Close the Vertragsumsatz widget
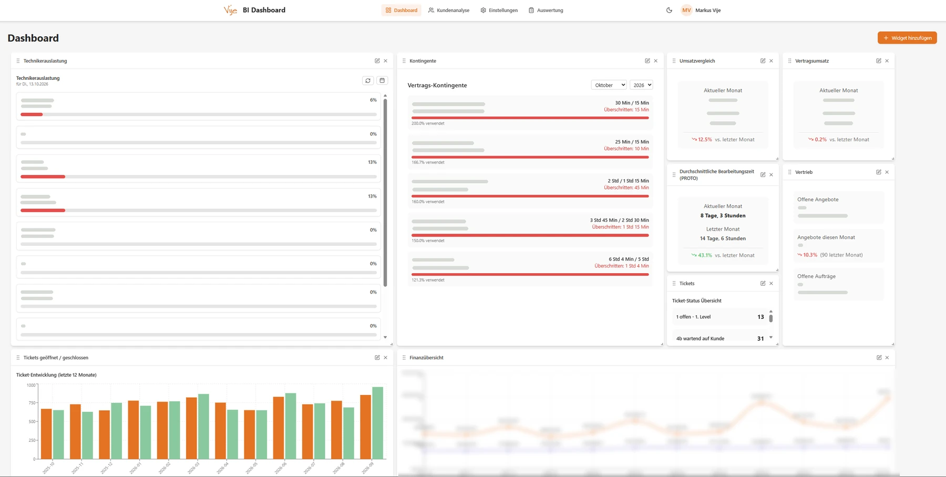Image resolution: width=946 pixels, height=477 pixels. (887, 61)
